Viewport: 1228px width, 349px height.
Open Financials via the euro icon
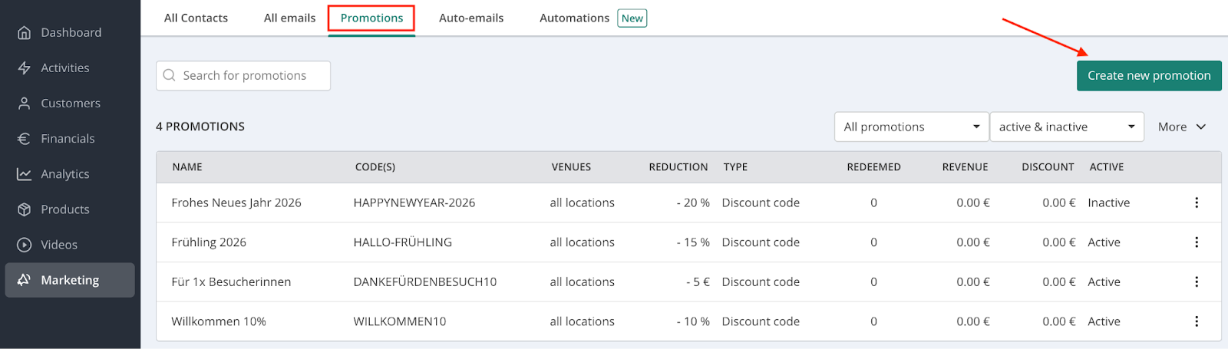(25, 139)
